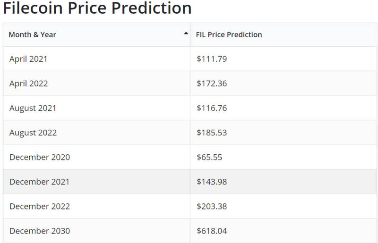This screenshot has height=243, width=378.
Task: Click the $143.98 price value
Action: pyautogui.click(x=212, y=182)
